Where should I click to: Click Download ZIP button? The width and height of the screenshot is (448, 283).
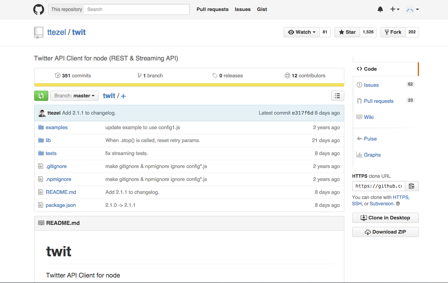[386, 232]
